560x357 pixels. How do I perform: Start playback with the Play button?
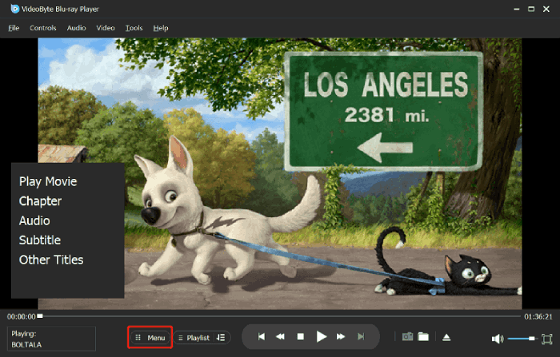(321, 337)
